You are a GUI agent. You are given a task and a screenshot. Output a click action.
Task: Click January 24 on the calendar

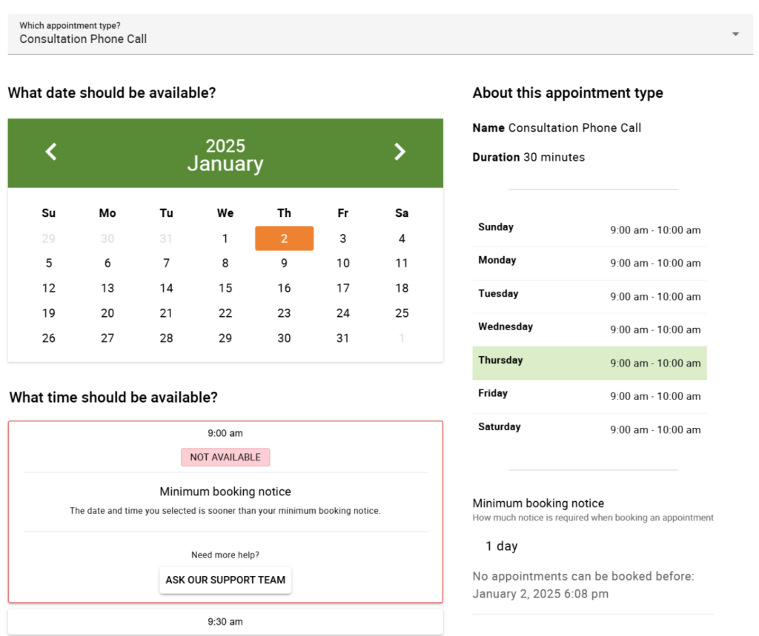pyautogui.click(x=342, y=313)
